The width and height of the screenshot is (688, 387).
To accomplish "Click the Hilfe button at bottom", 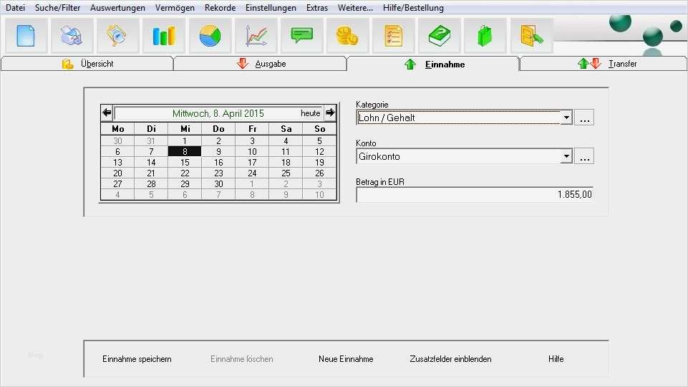I will (x=556, y=359).
